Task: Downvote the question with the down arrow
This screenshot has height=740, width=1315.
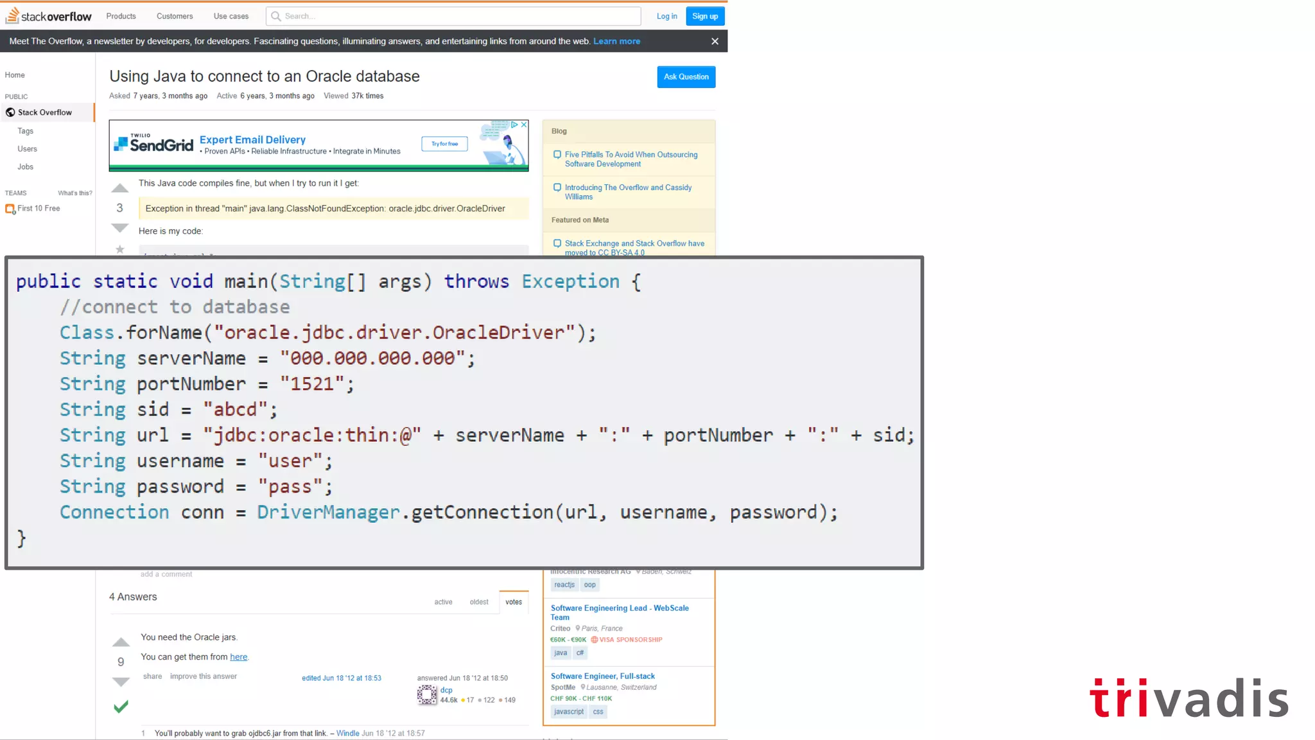Action: [120, 228]
